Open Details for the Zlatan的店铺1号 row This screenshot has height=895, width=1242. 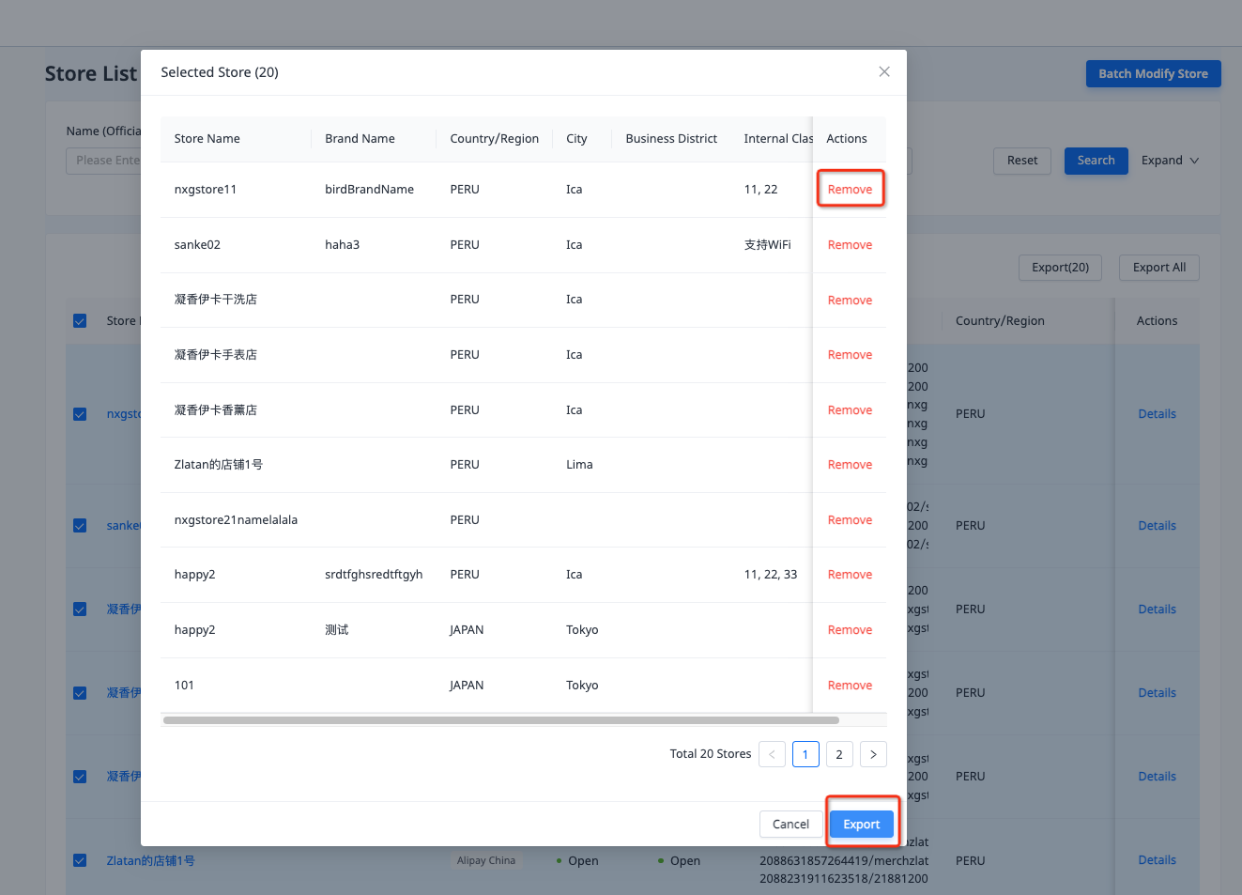[1157, 860]
